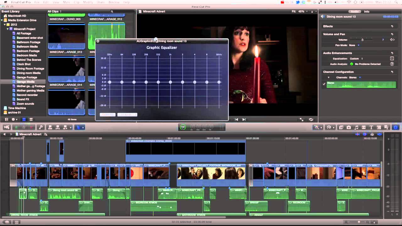Click the 1k band equalizer handle
This screenshot has height=226, width=402.
[x=170, y=82]
